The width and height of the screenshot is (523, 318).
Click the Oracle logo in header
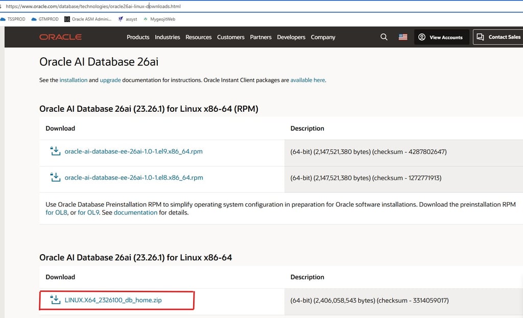click(60, 37)
